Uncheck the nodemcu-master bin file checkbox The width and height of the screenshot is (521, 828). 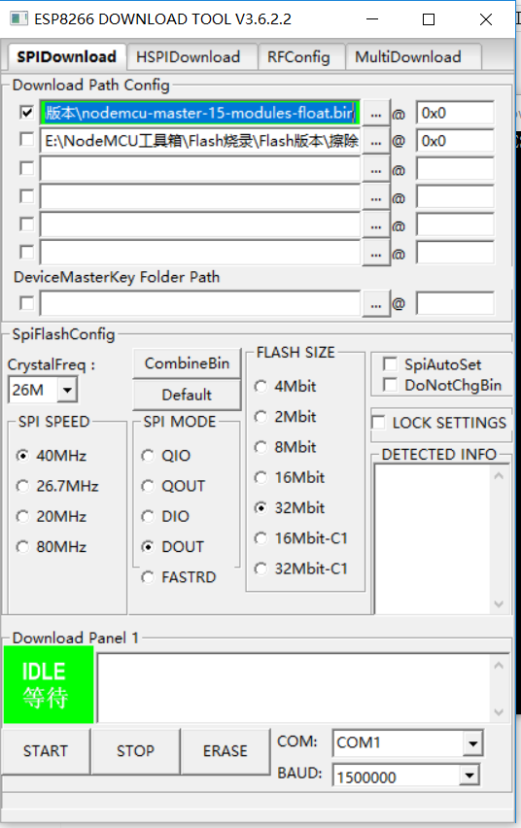(x=26, y=113)
